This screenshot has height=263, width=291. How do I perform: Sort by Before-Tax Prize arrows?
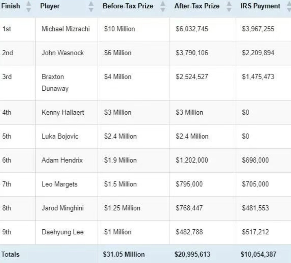coord(163,6)
